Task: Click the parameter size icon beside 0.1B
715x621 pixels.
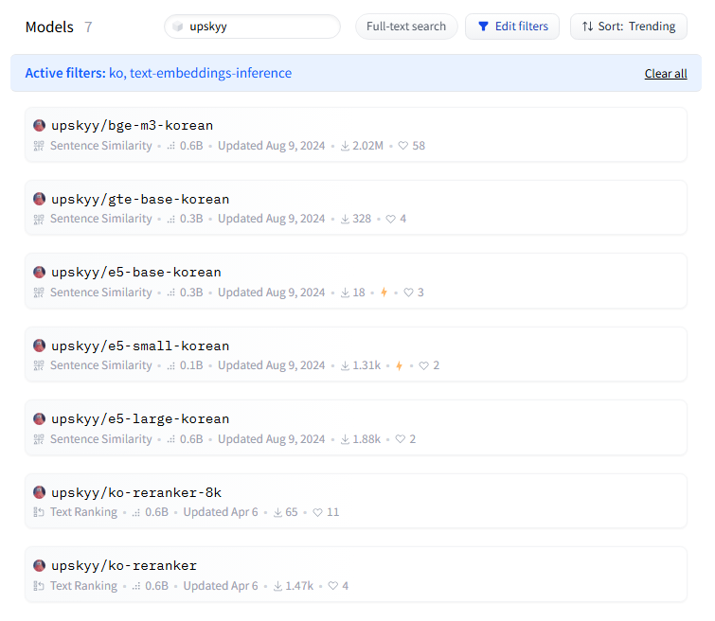Action: (171, 365)
